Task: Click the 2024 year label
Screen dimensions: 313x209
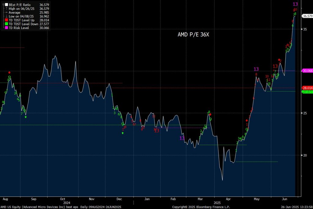Action: pyautogui.click(x=67, y=203)
